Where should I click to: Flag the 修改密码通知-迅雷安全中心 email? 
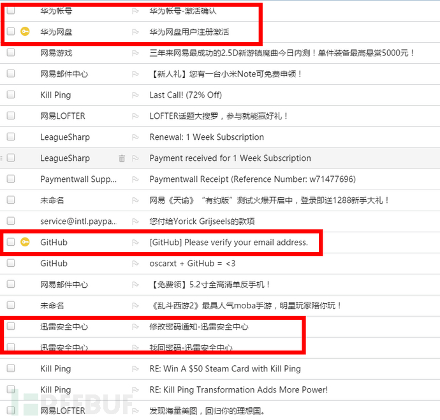[x=135, y=327]
